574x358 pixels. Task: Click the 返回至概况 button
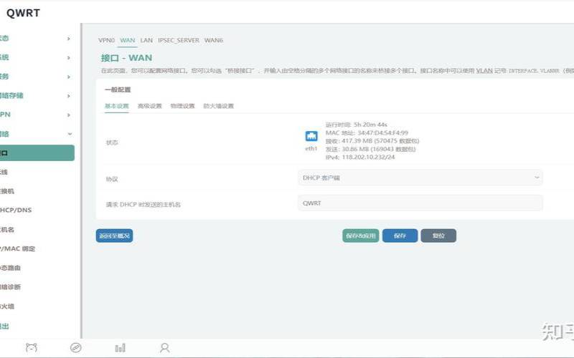(x=115, y=236)
